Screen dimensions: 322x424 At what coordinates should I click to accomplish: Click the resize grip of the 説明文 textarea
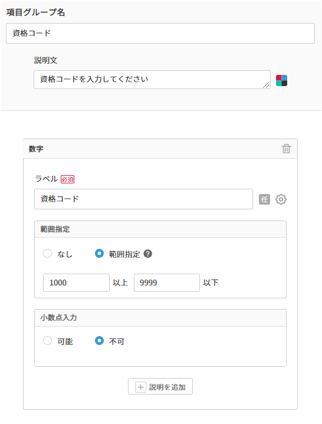click(266, 85)
